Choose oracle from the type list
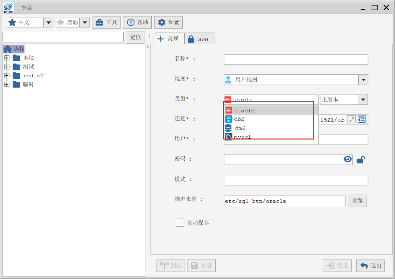The image size is (395, 279). tap(271, 110)
